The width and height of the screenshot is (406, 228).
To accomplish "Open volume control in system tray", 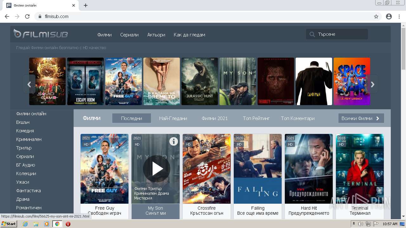I will pyautogui.click(x=361, y=224).
